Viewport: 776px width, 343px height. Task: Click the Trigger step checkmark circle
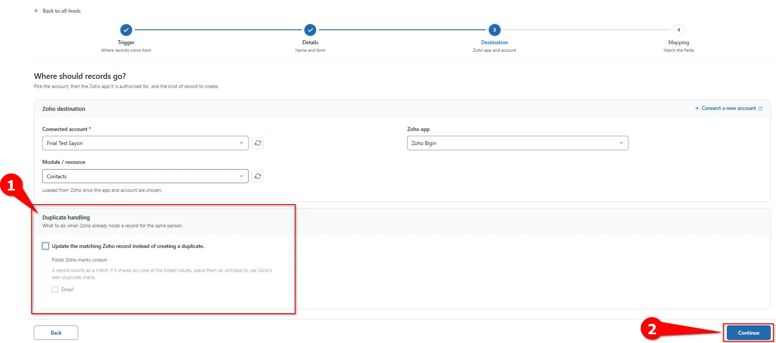coord(126,30)
